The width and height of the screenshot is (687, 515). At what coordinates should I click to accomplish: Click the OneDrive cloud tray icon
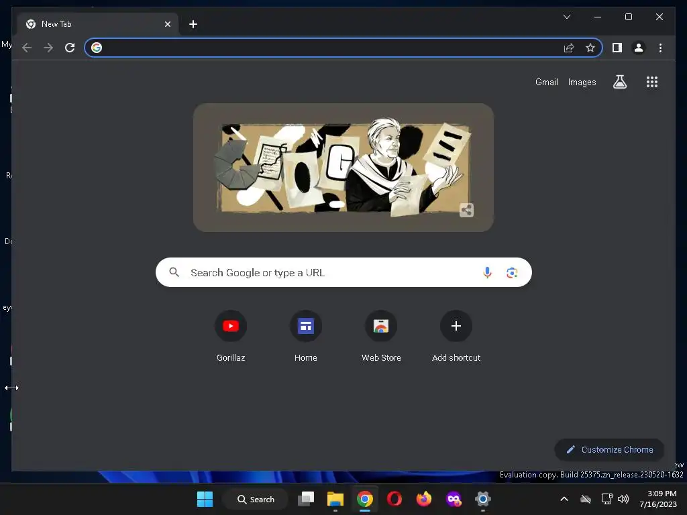[x=586, y=499]
